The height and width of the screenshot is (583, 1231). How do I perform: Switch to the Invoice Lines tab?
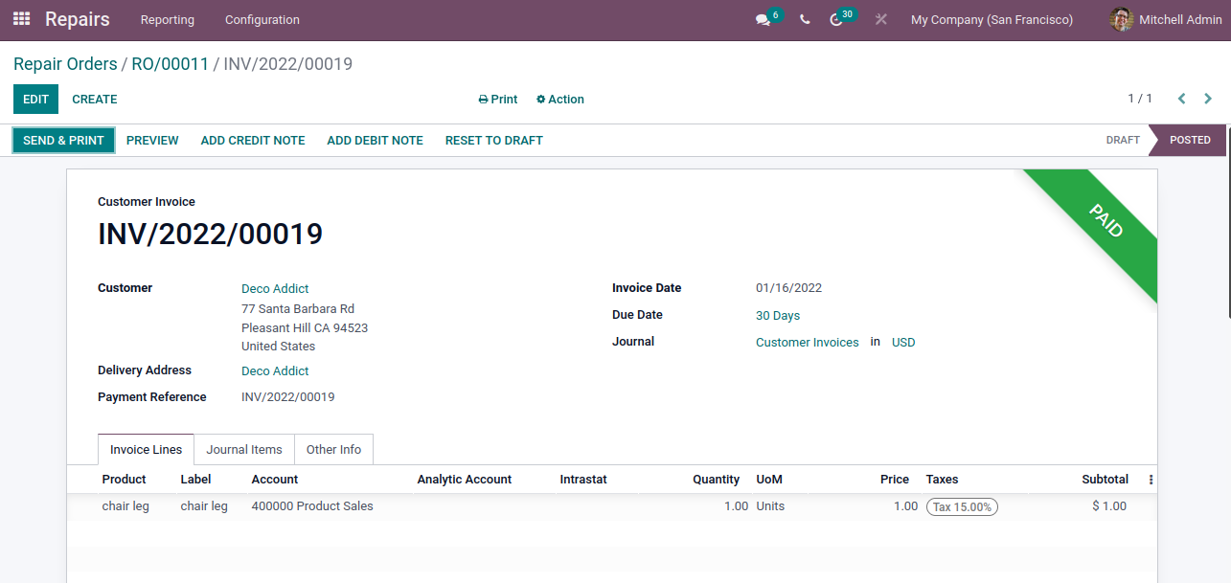146,449
